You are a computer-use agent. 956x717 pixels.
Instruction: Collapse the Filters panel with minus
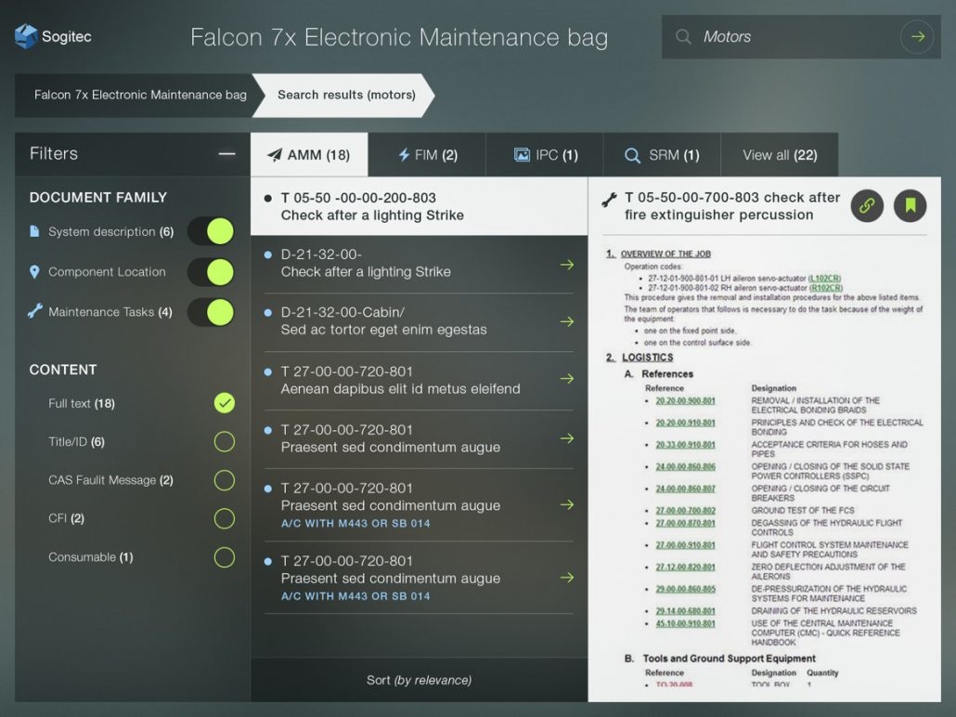coord(226,154)
